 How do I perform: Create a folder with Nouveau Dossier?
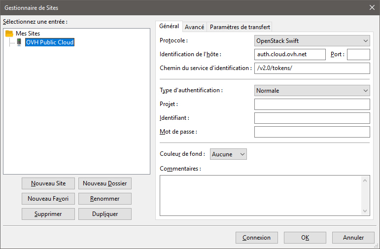click(104, 183)
